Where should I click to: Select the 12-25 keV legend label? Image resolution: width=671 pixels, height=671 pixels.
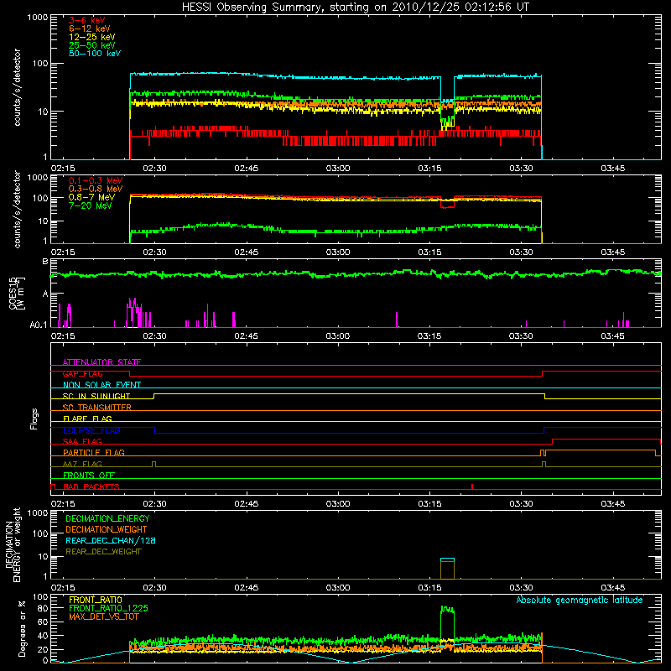pyautogui.click(x=92, y=37)
